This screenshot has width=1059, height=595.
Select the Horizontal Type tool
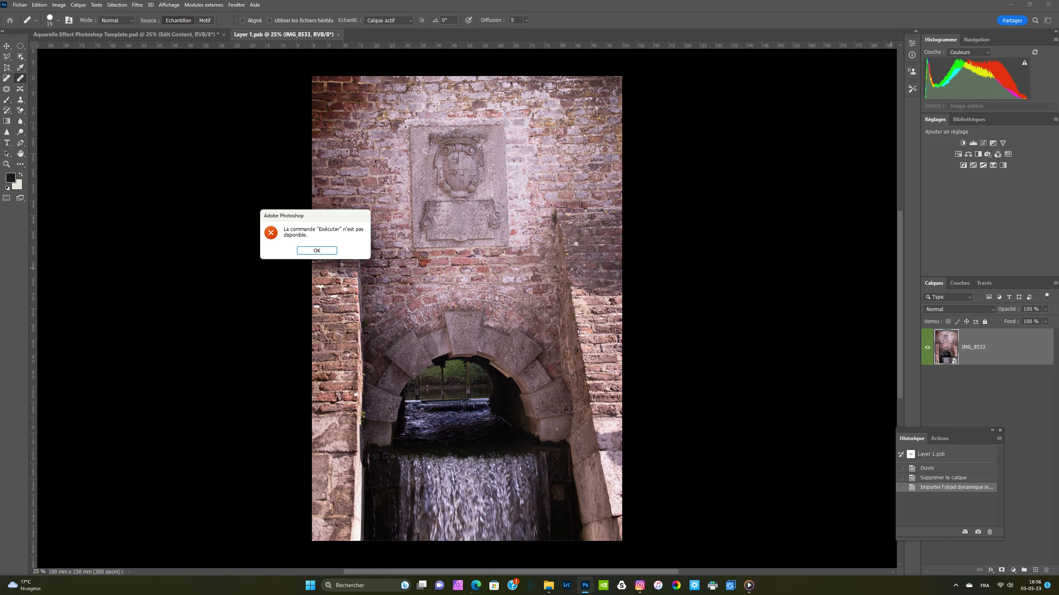[7, 143]
